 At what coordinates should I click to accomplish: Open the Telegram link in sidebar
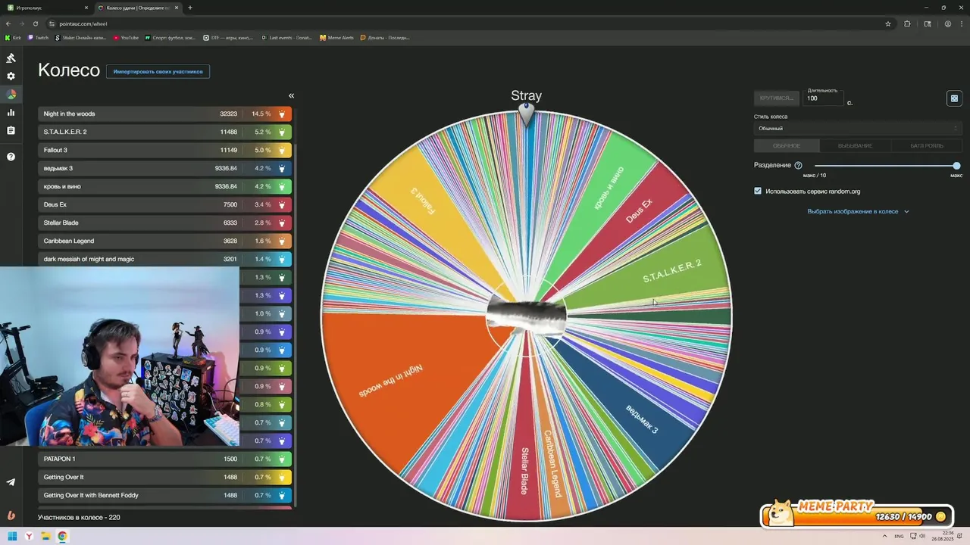point(11,482)
